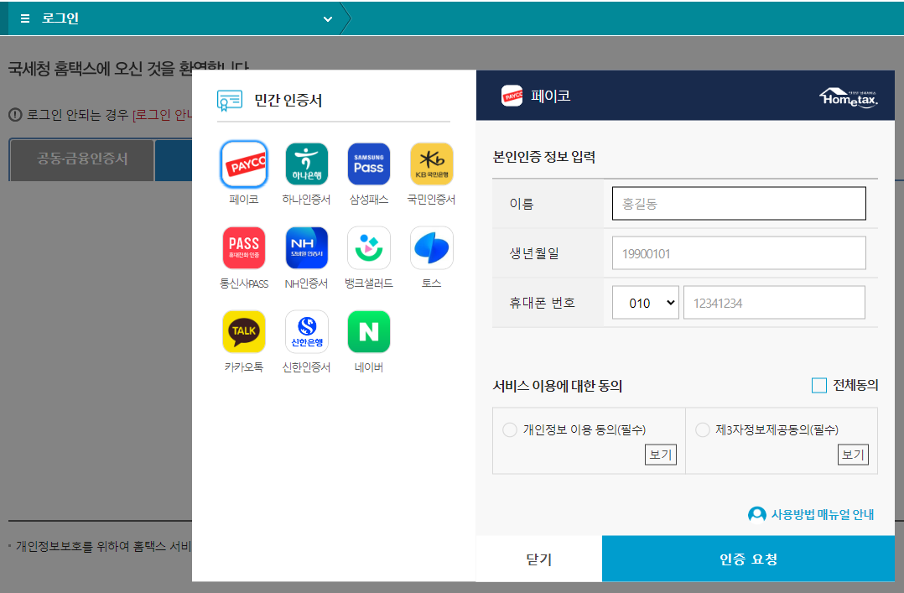Select the PAYCO certificate icon
This screenshot has height=593, width=904.
tap(244, 164)
